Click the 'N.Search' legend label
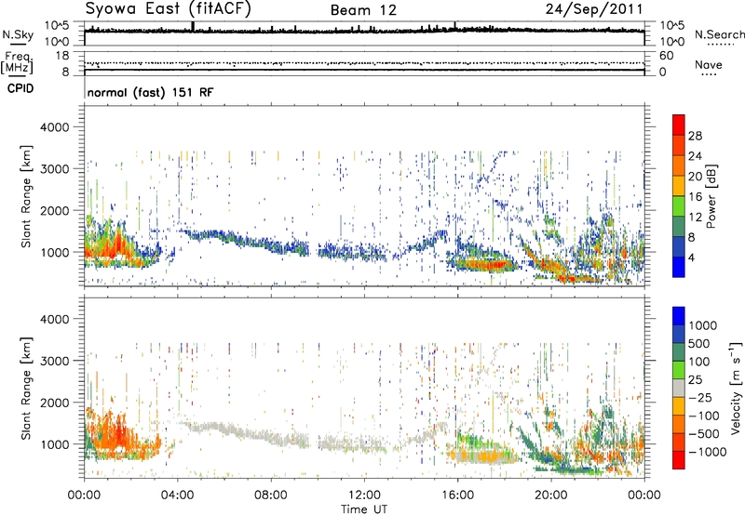 (719, 34)
